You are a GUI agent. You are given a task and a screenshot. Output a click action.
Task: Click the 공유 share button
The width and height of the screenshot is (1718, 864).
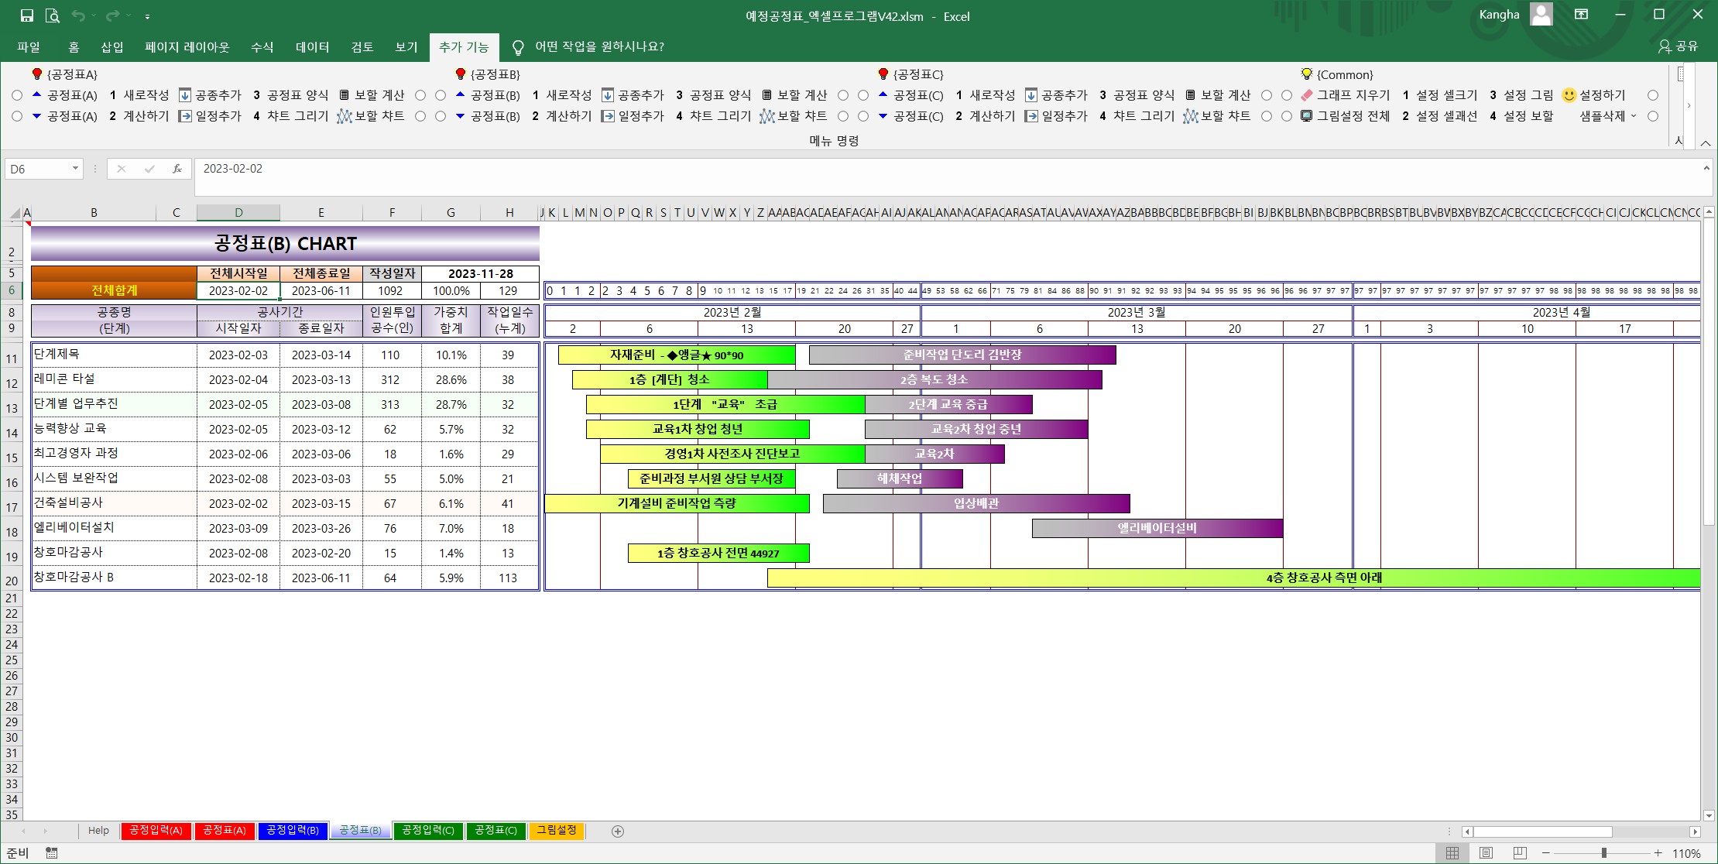point(1679,46)
